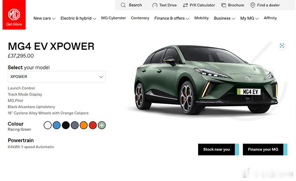Click the MG Pilot feature text

pos(15,101)
